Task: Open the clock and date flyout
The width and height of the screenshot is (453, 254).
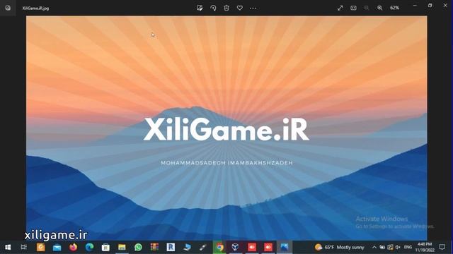Action: click(425, 247)
